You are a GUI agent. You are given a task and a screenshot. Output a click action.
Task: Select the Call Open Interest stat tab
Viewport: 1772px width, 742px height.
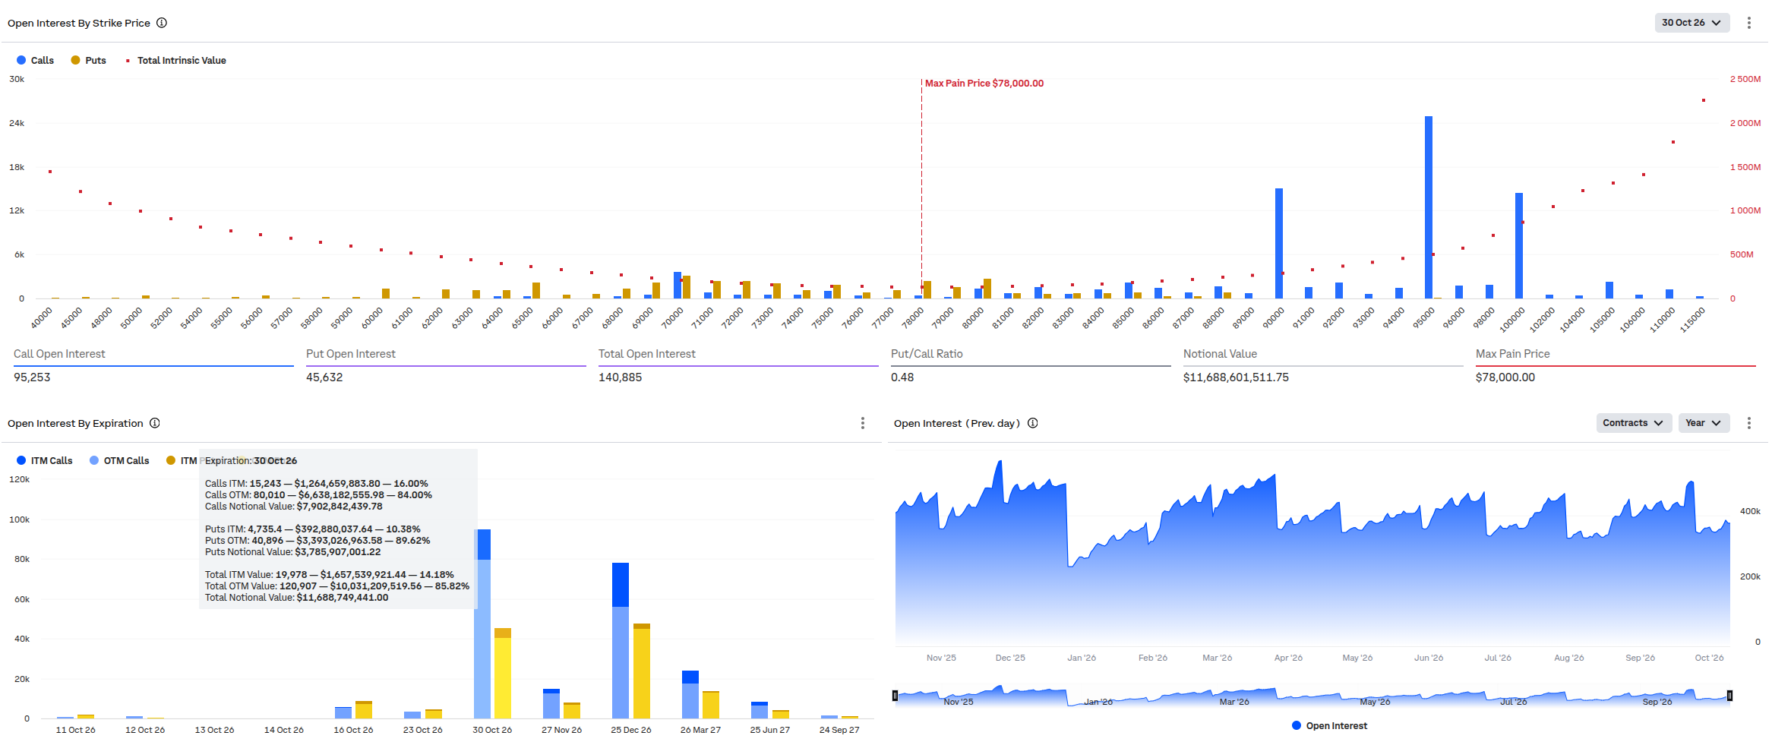pos(153,365)
